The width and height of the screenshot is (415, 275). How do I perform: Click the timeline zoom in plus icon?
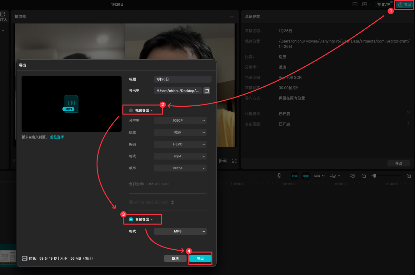pyautogui.click(x=408, y=176)
